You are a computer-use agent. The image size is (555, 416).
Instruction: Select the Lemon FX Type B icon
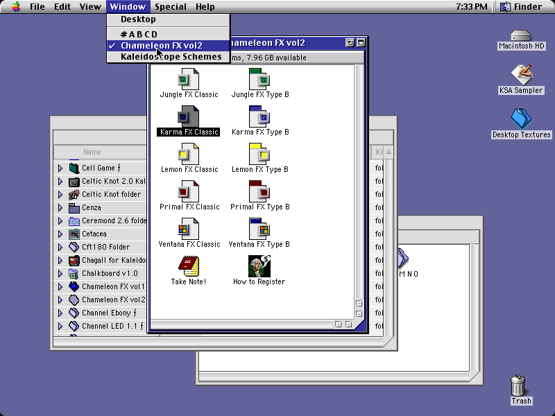259,154
